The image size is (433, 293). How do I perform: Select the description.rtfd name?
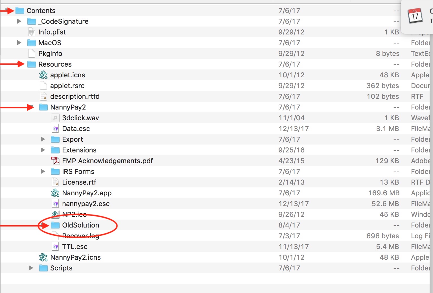[x=75, y=97]
